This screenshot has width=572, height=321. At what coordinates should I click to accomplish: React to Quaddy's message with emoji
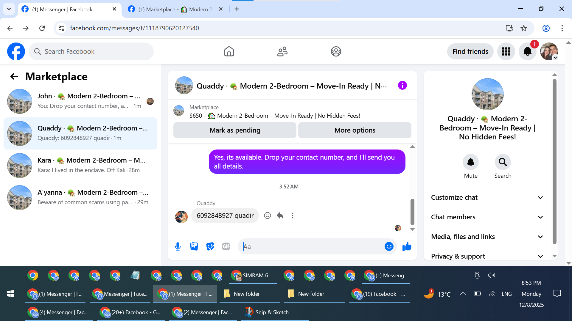(x=268, y=215)
